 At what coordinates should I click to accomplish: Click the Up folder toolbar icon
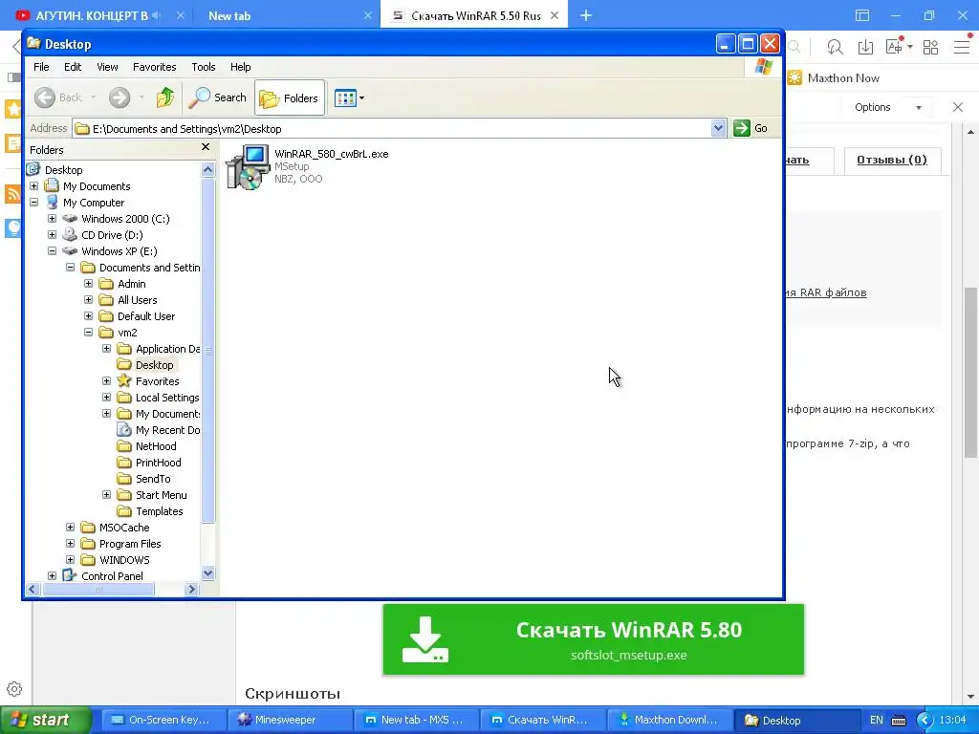point(164,97)
